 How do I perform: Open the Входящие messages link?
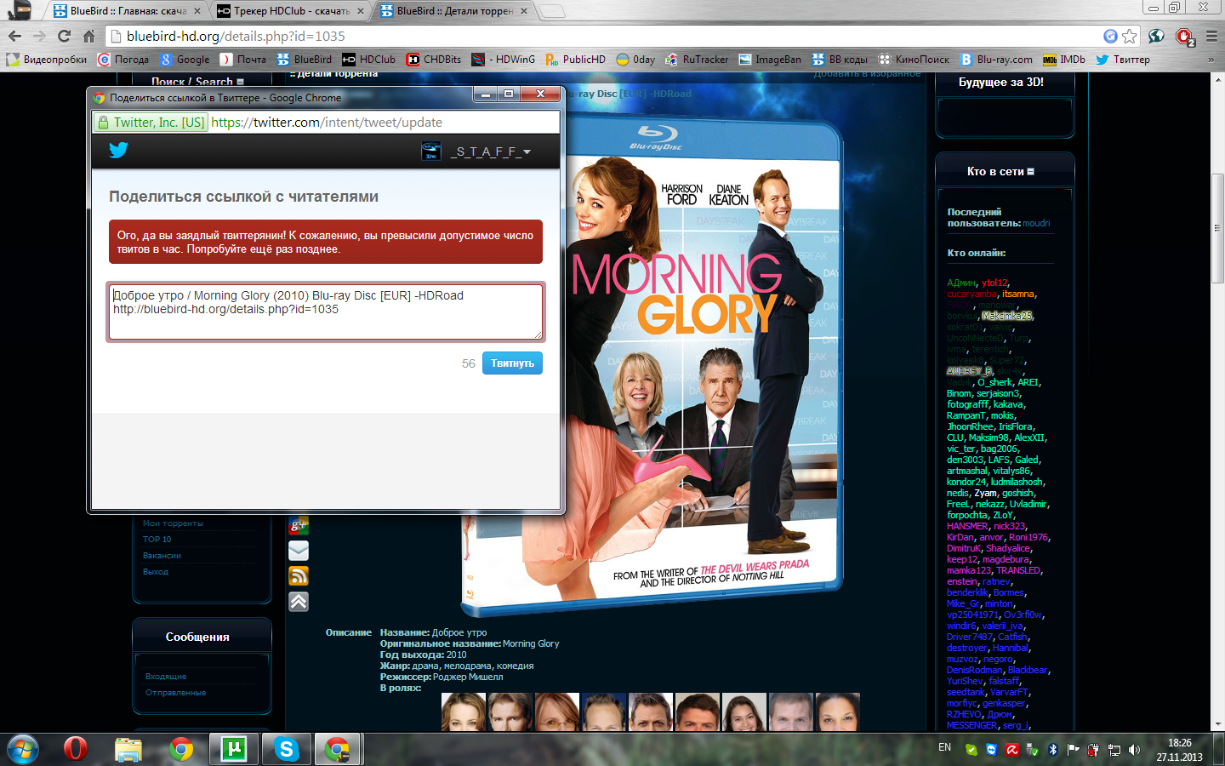click(166, 677)
